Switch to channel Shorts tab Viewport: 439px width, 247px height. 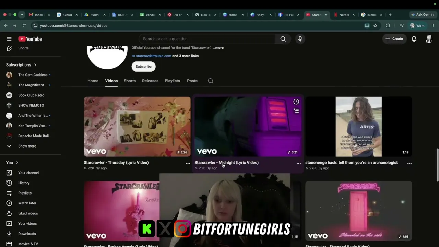(x=130, y=81)
